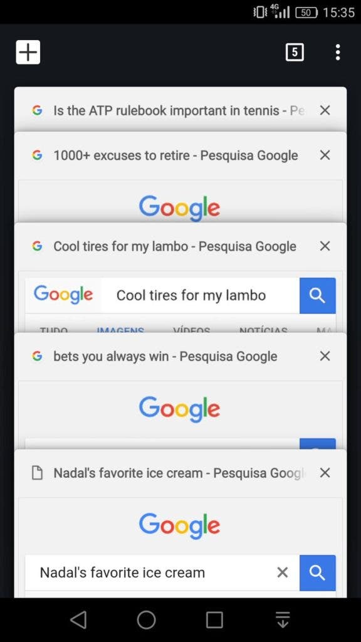
Task: Open the Cool tires for my lambo tab title
Action: coord(175,246)
